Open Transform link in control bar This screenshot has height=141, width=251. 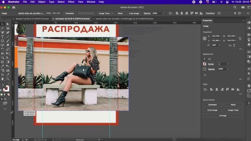coord(210,13)
